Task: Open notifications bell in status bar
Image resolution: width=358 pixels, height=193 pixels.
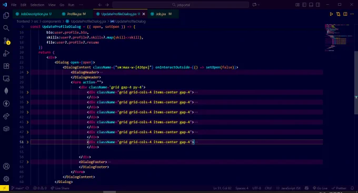Action: (352, 188)
